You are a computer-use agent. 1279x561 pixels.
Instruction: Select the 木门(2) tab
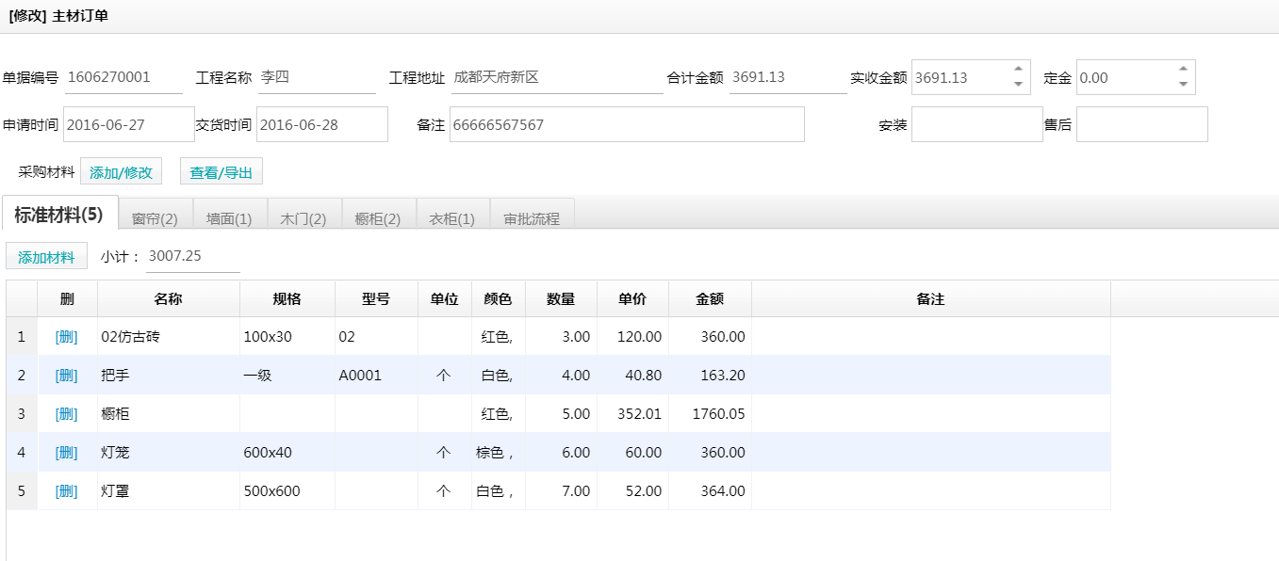303,218
